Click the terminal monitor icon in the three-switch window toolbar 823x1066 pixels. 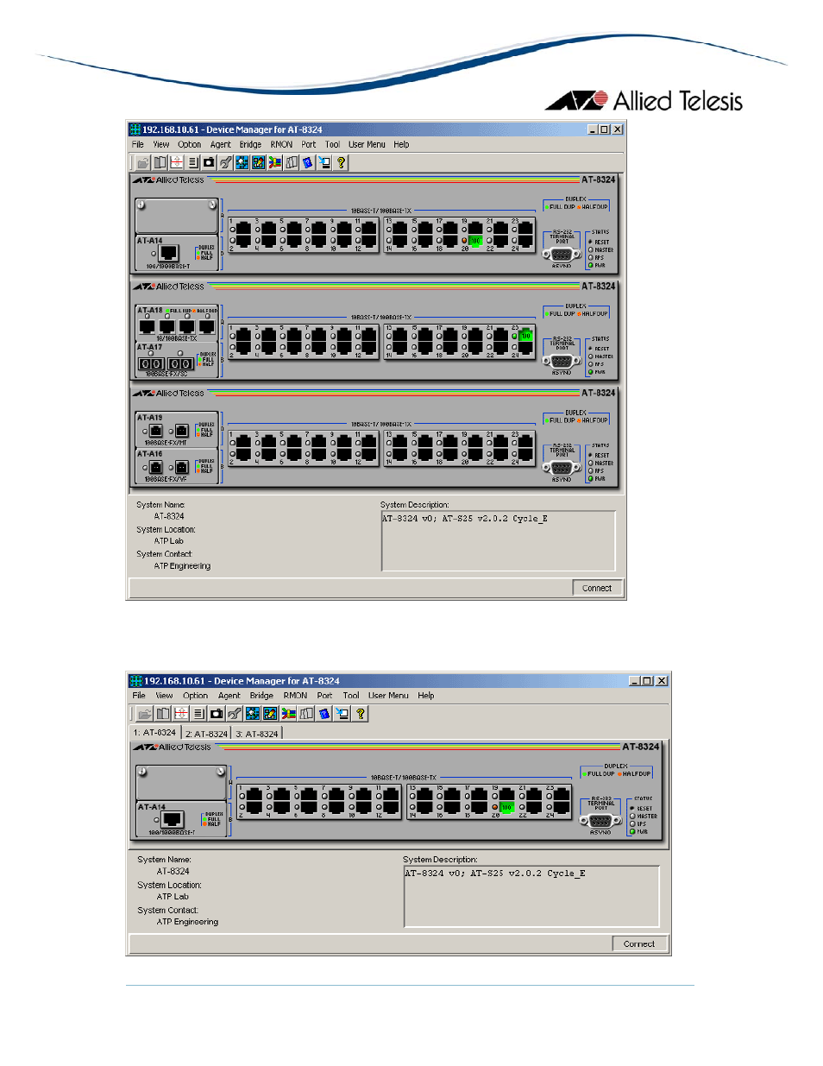coord(324,162)
